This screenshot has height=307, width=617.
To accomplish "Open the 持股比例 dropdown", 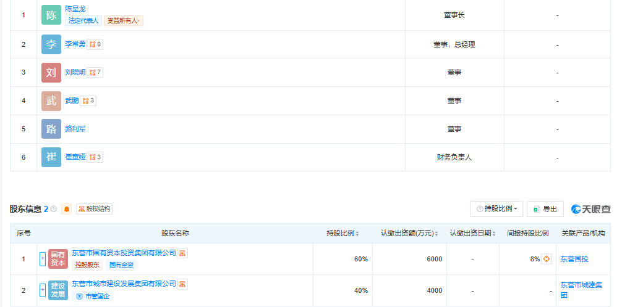I will [x=496, y=209].
